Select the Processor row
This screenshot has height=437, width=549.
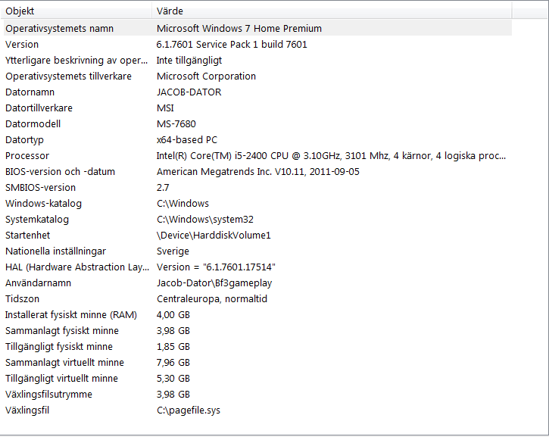pyautogui.click(x=27, y=155)
